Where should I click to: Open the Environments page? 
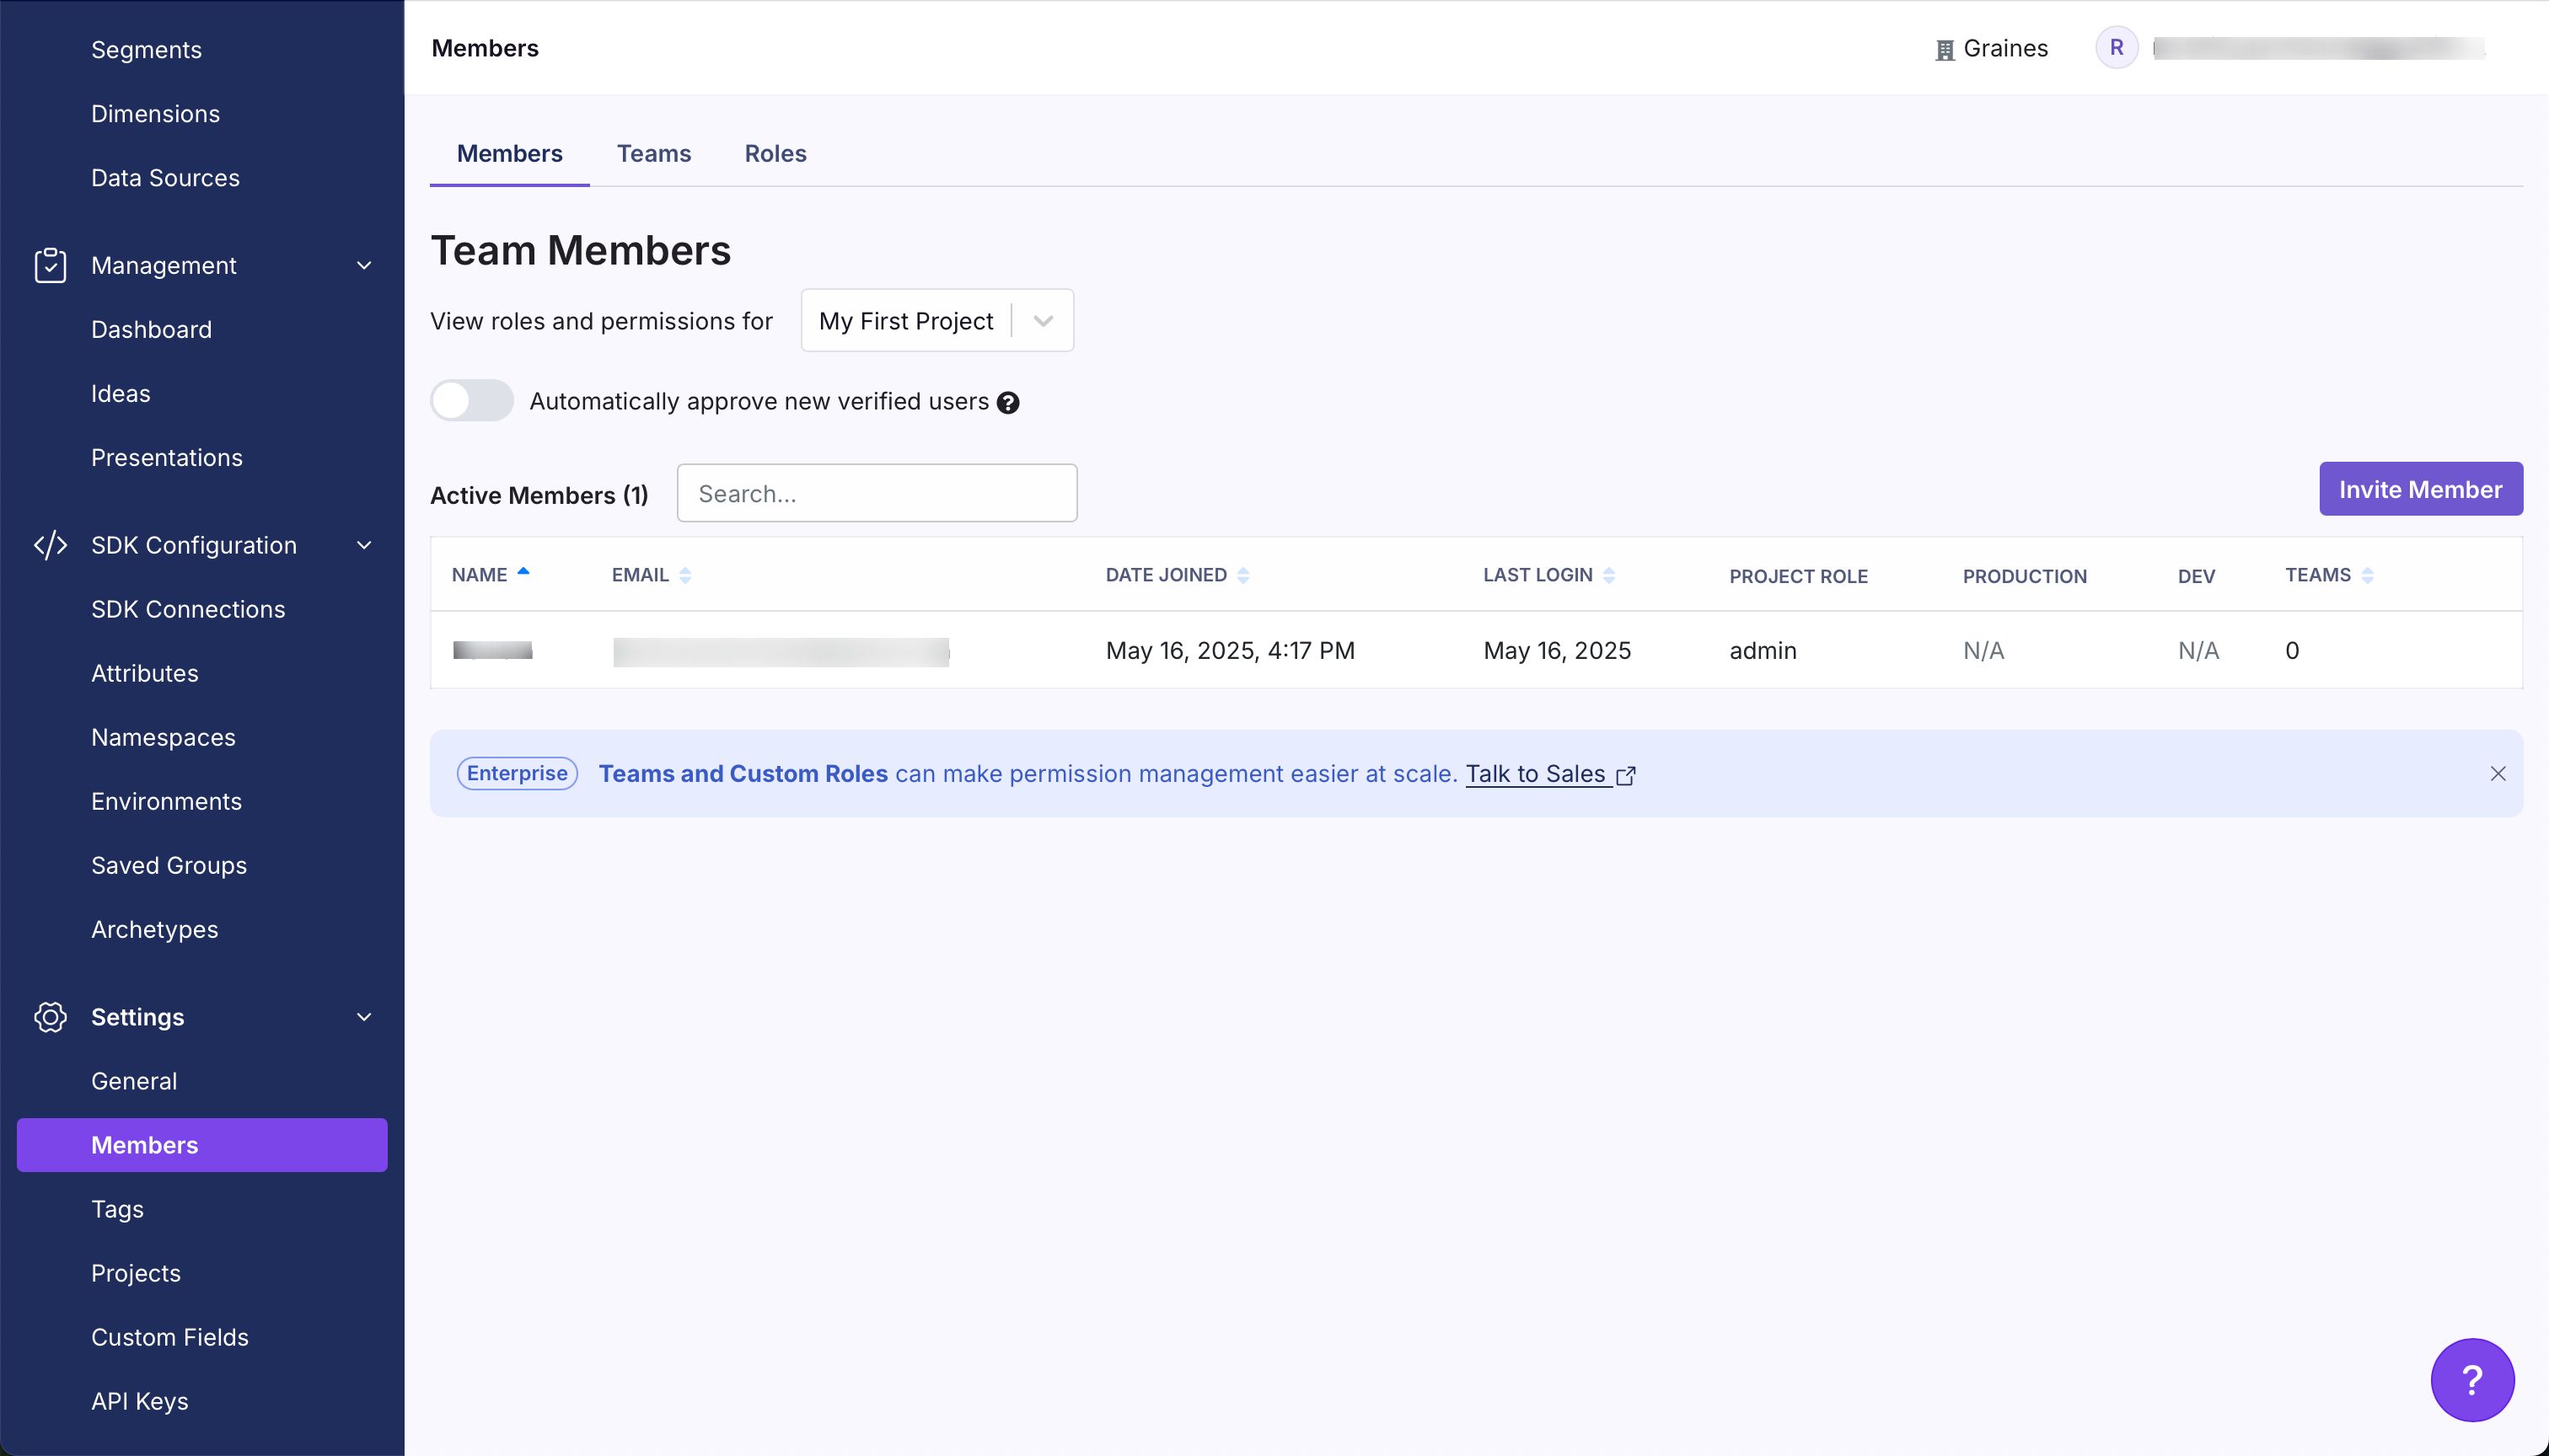166,801
